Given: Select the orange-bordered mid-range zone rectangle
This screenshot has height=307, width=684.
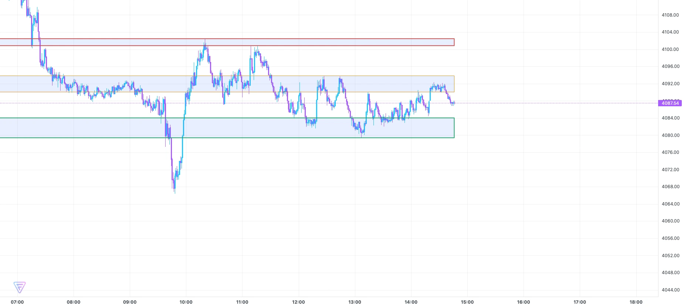Looking at the screenshot, I should pyautogui.click(x=227, y=84).
